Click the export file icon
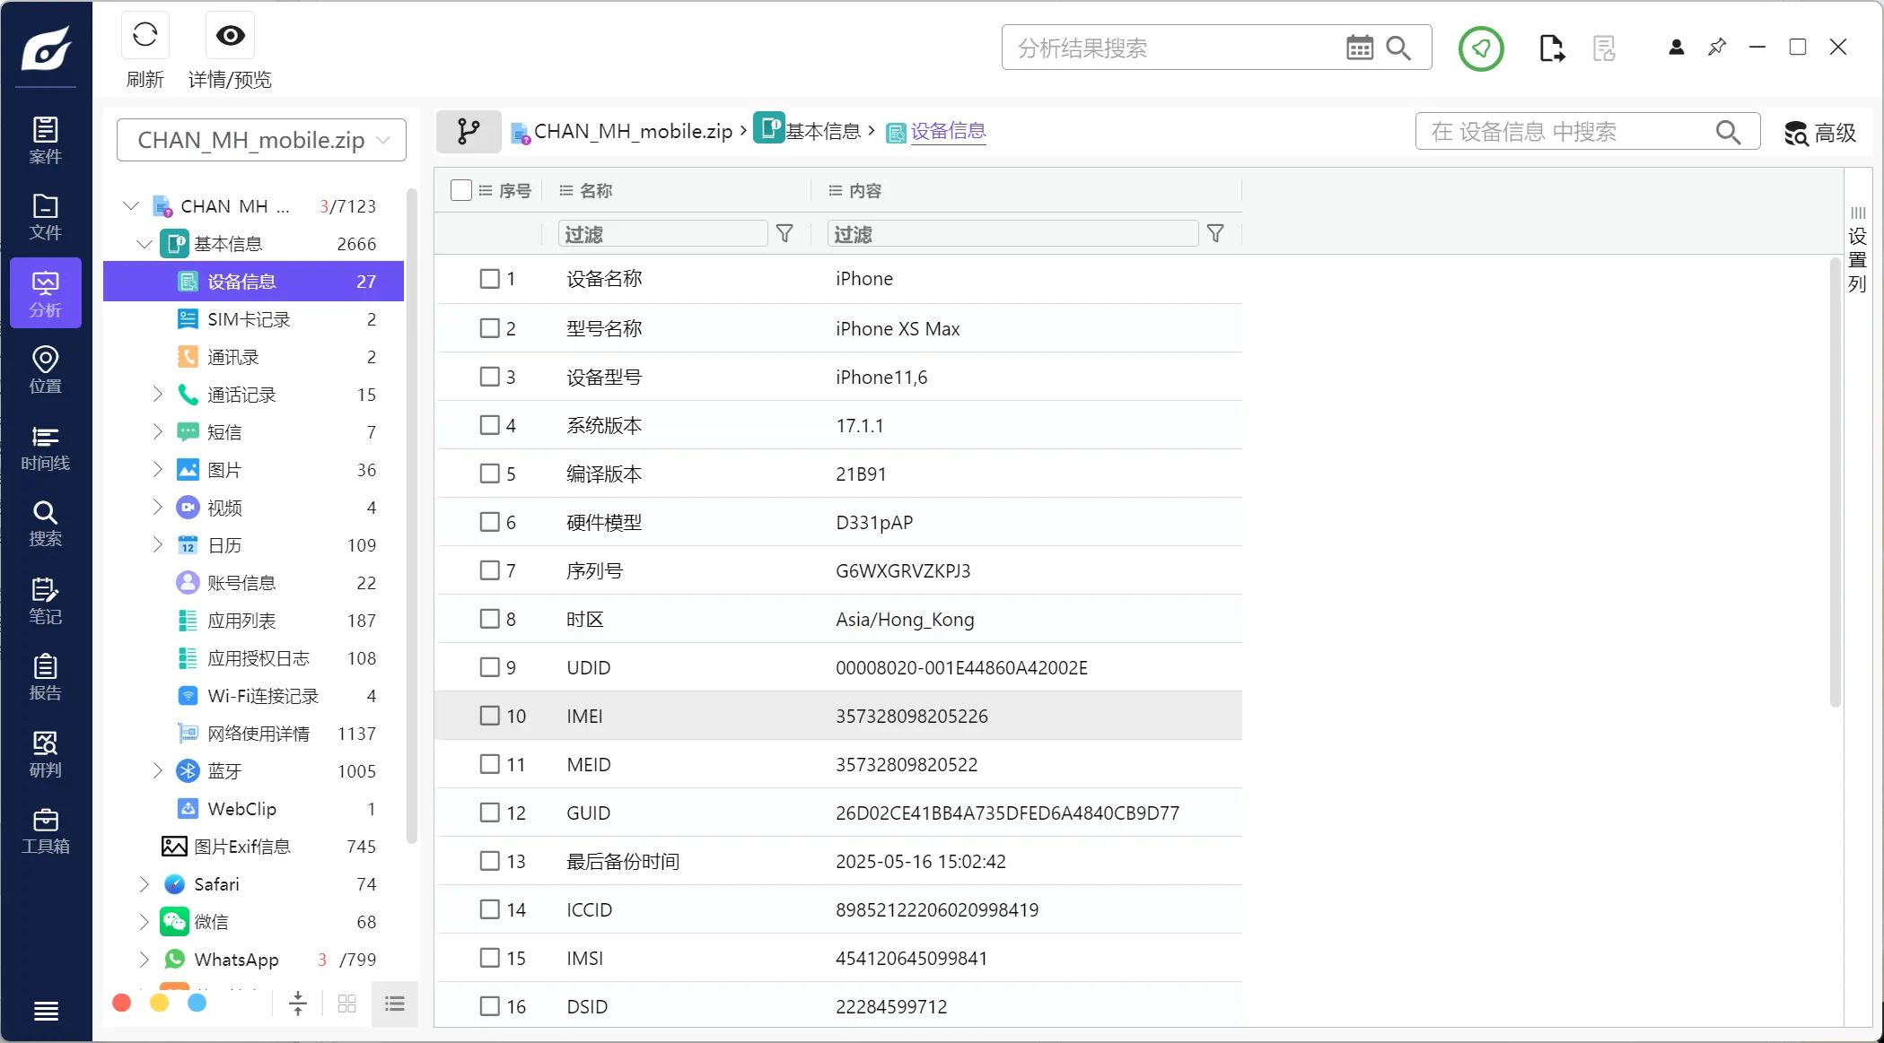Image resolution: width=1884 pixels, height=1043 pixels. pos(1551,48)
